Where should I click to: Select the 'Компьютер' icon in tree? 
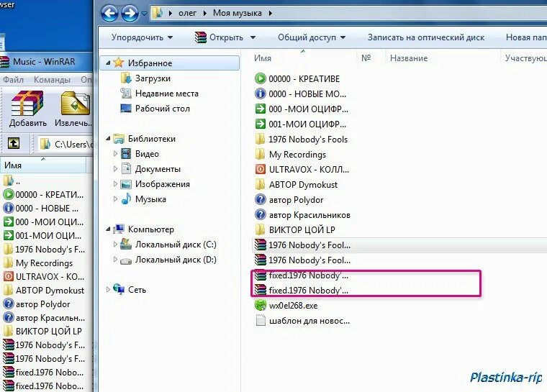119,229
